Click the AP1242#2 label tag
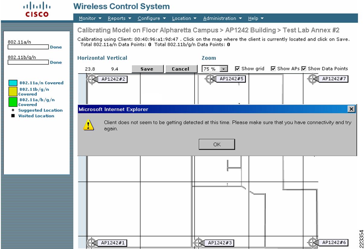Screen dimensions: 364x249 tap(112, 79)
